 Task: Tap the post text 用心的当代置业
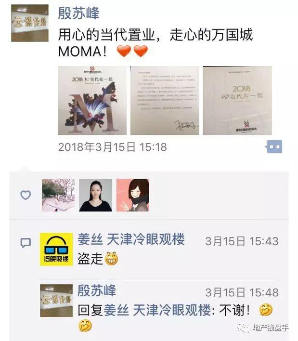click(106, 35)
